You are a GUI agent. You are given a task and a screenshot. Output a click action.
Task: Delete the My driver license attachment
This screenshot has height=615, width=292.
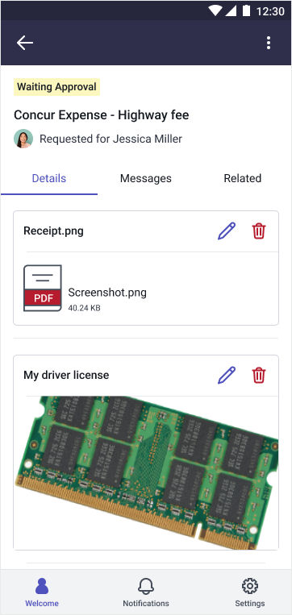coord(259,375)
